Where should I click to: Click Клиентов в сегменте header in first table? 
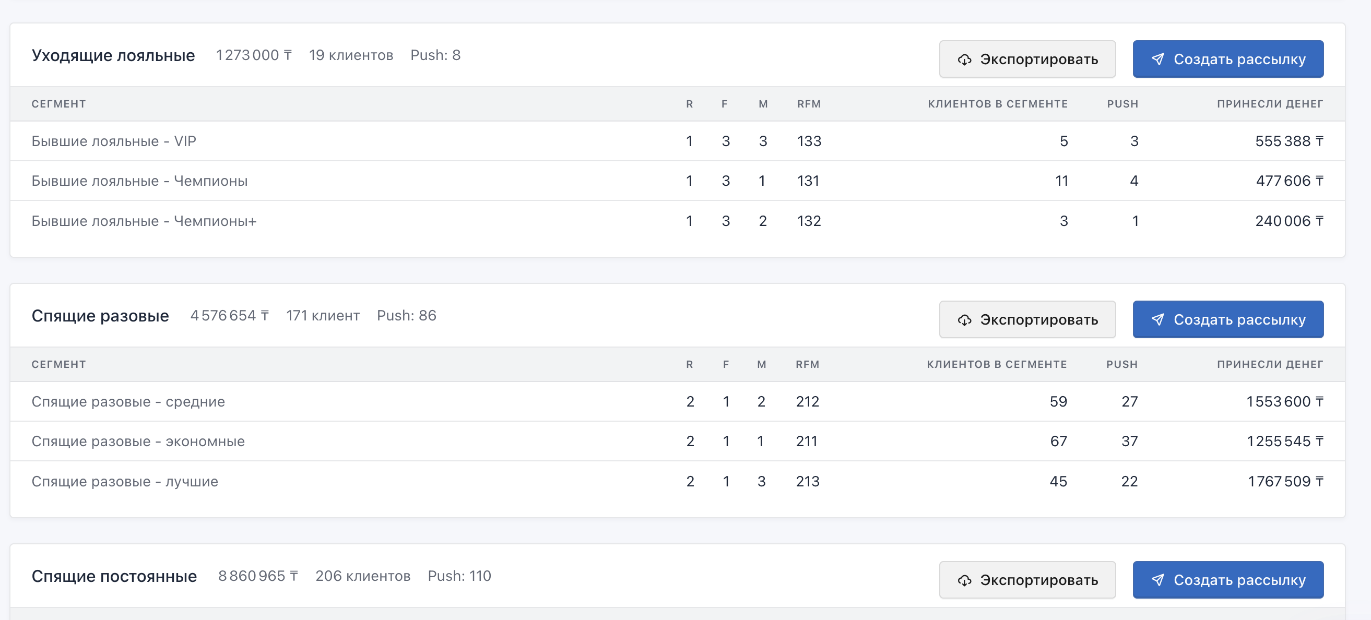997,104
